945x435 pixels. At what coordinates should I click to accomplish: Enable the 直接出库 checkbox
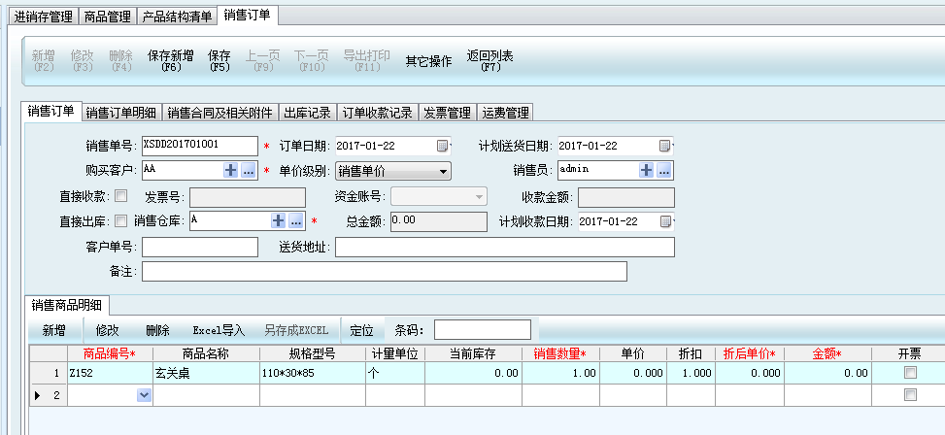point(121,221)
